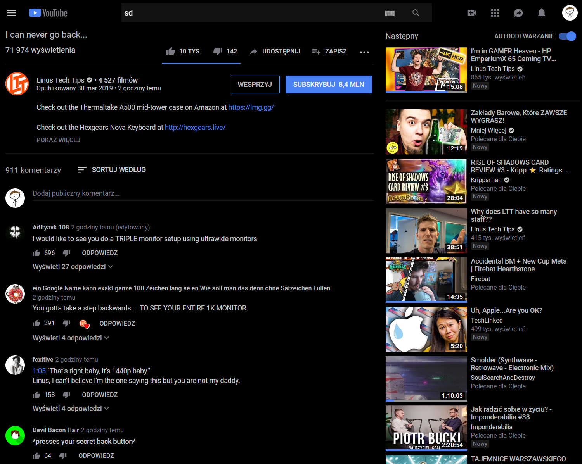
Task: Dislike Adityavk 108's comment
Action: point(66,253)
